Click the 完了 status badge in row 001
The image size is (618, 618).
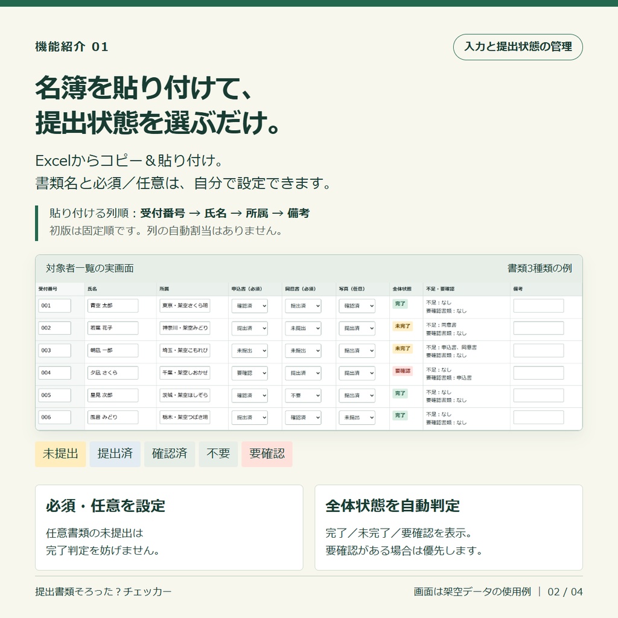(x=400, y=304)
